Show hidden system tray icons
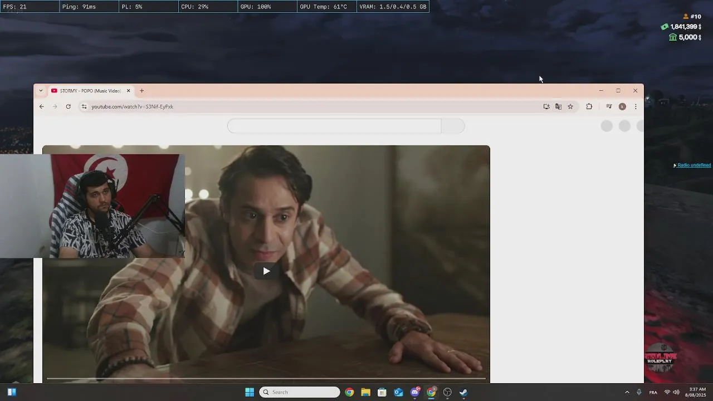The image size is (713, 401). point(627,392)
